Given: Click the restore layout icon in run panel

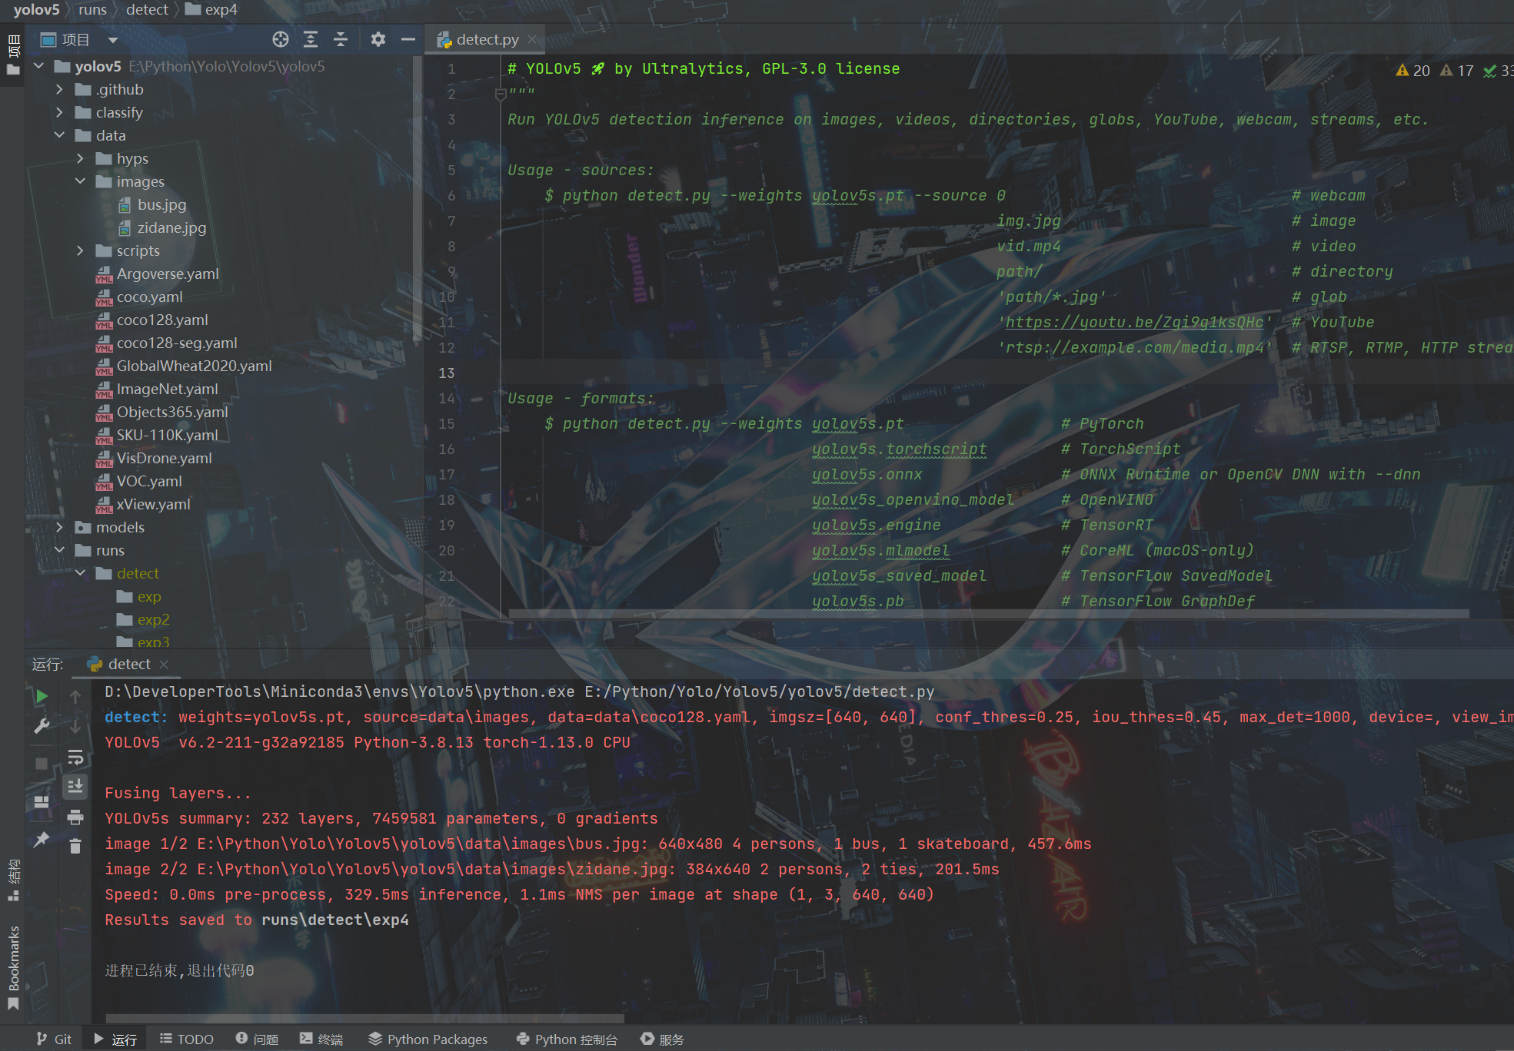Looking at the screenshot, I should (42, 801).
